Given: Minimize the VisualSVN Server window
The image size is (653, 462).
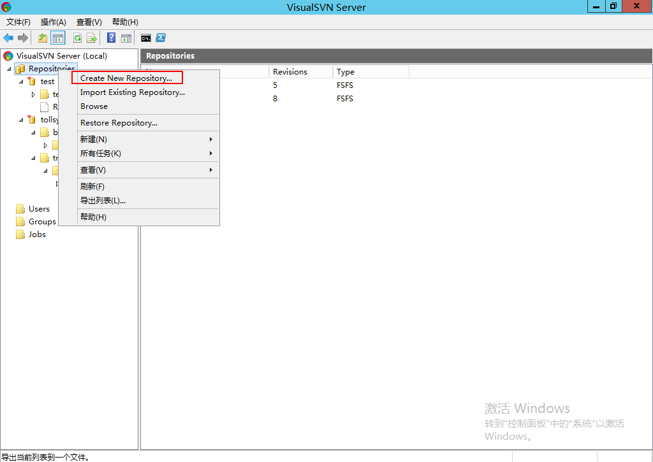Looking at the screenshot, I should click(596, 6).
